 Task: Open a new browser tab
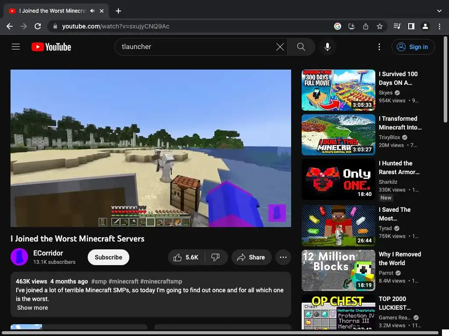[x=118, y=11]
